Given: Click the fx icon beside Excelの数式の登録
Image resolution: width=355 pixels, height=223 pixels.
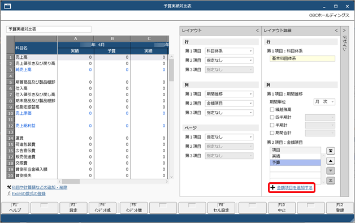Looking at the screenshot, I should coord(9,194).
